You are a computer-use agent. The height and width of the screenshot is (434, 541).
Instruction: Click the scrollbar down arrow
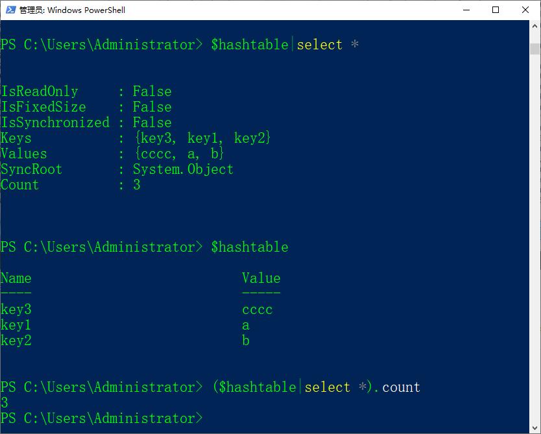[x=535, y=427]
